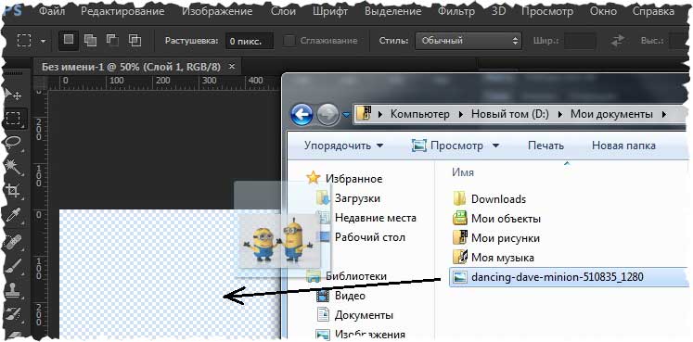This screenshot has height=342, width=693.
Task: Click the Explorer Back arrow button
Action: pos(302,115)
